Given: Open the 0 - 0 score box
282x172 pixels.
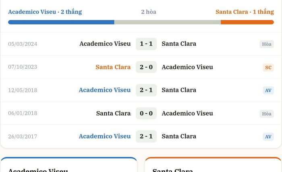Looking at the screenshot, I should coord(146,113).
